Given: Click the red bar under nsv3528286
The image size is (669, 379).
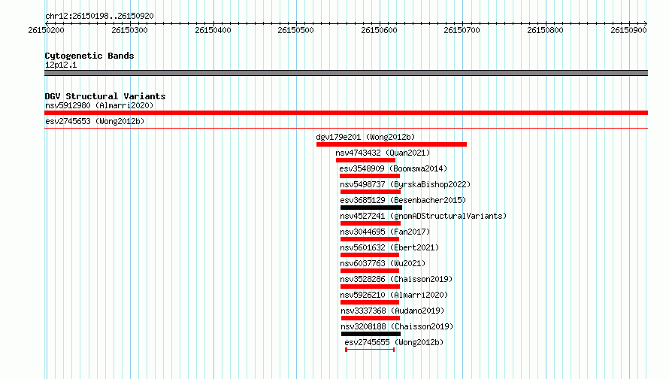Looking at the screenshot, I should tap(370, 287).
